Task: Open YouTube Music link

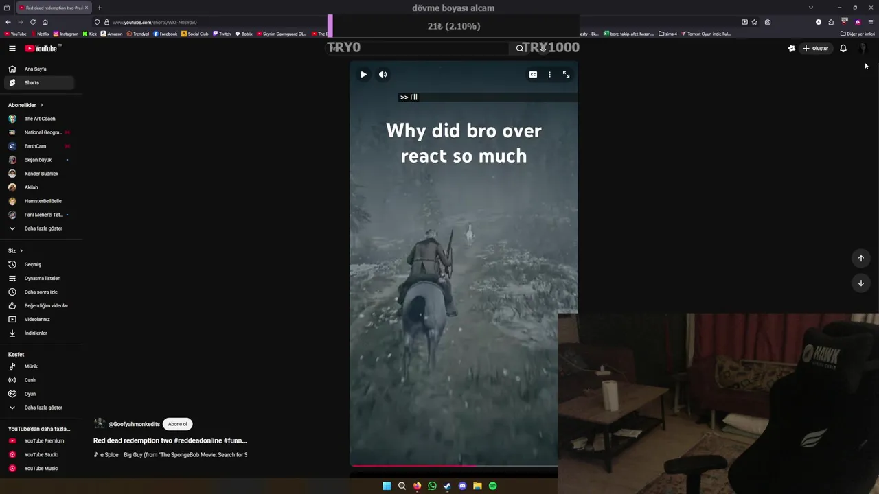Action: point(39,468)
